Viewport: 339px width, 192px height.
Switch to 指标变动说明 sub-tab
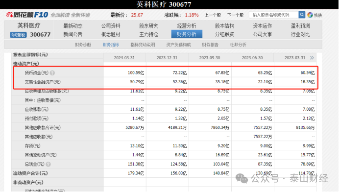[x=143, y=45]
